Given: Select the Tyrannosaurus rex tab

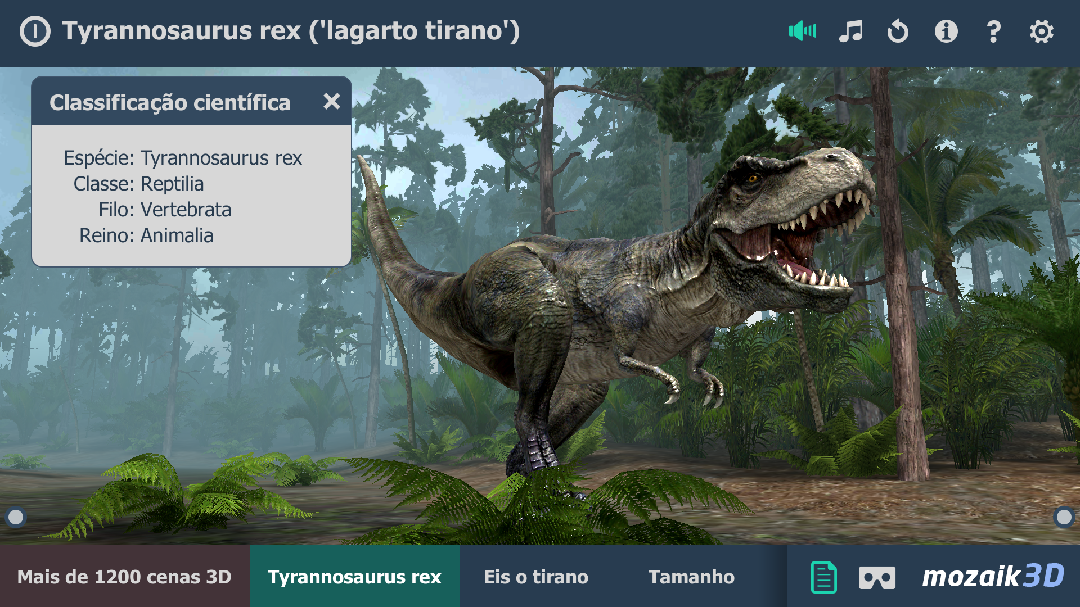Looking at the screenshot, I should 355,577.
